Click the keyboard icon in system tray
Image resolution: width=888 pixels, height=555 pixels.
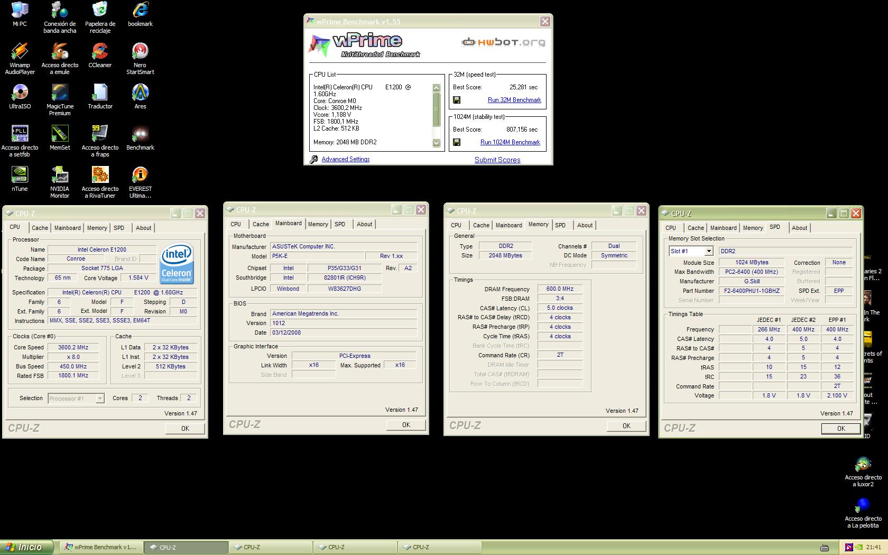pyautogui.click(x=824, y=548)
